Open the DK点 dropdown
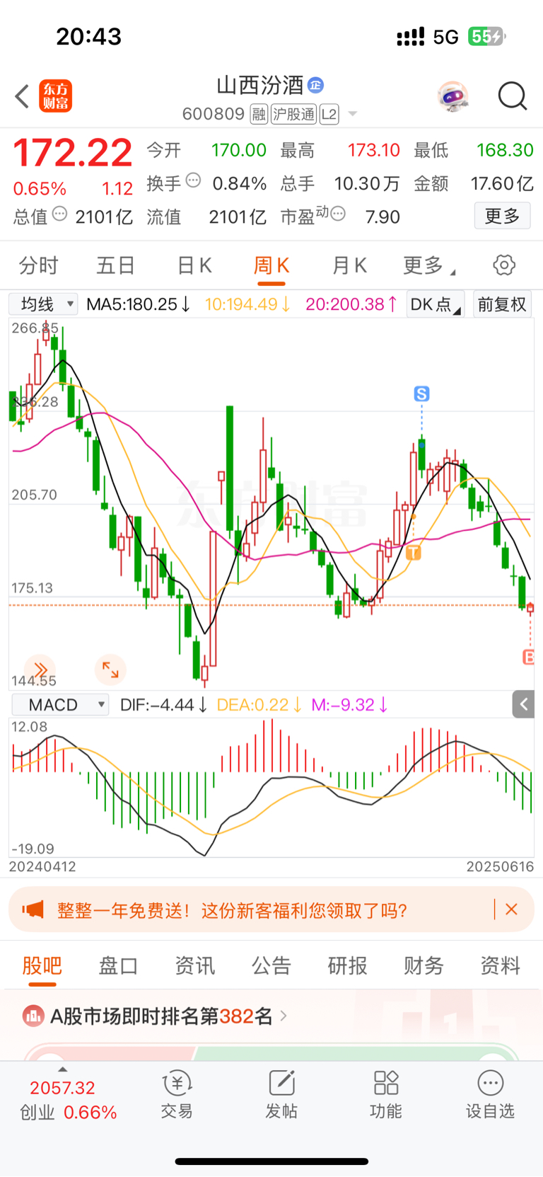This screenshot has height=1177, width=543. click(436, 304)
